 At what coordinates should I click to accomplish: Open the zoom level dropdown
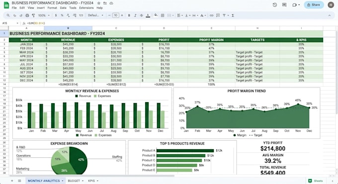(x=44, y=15)
